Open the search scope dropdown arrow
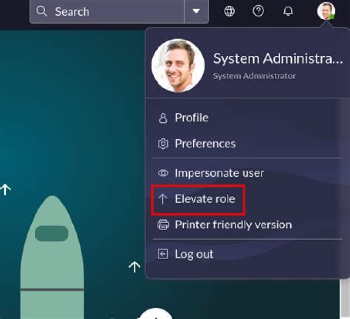The width and height of the screenshot is (350, 319). (x=196, y=11)
